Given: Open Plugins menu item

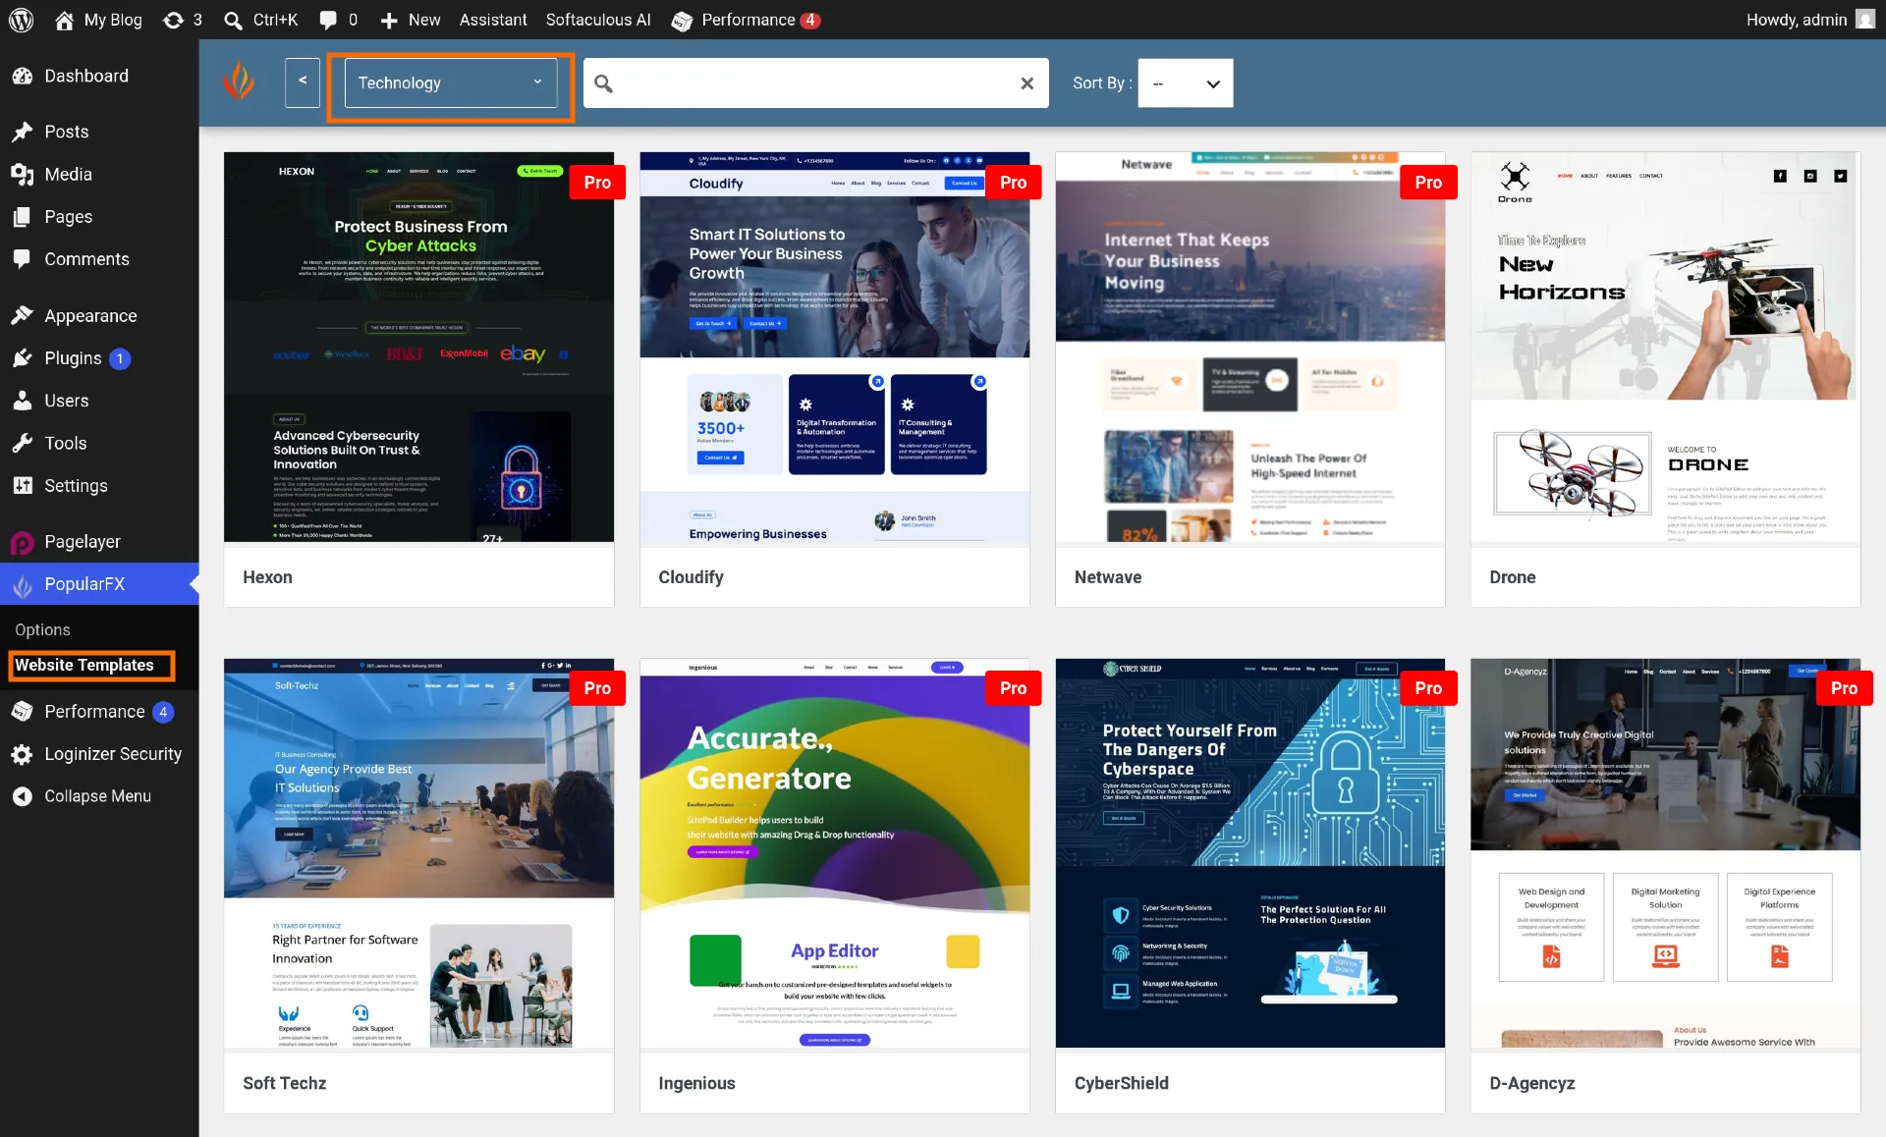Looking at the screenshot, I should (99, 358).
